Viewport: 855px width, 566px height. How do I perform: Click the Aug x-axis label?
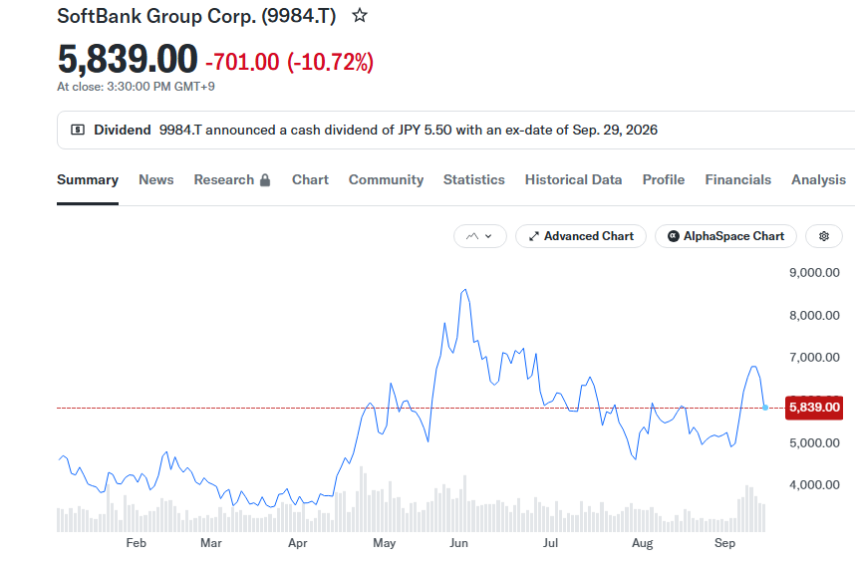pos(643,543)
